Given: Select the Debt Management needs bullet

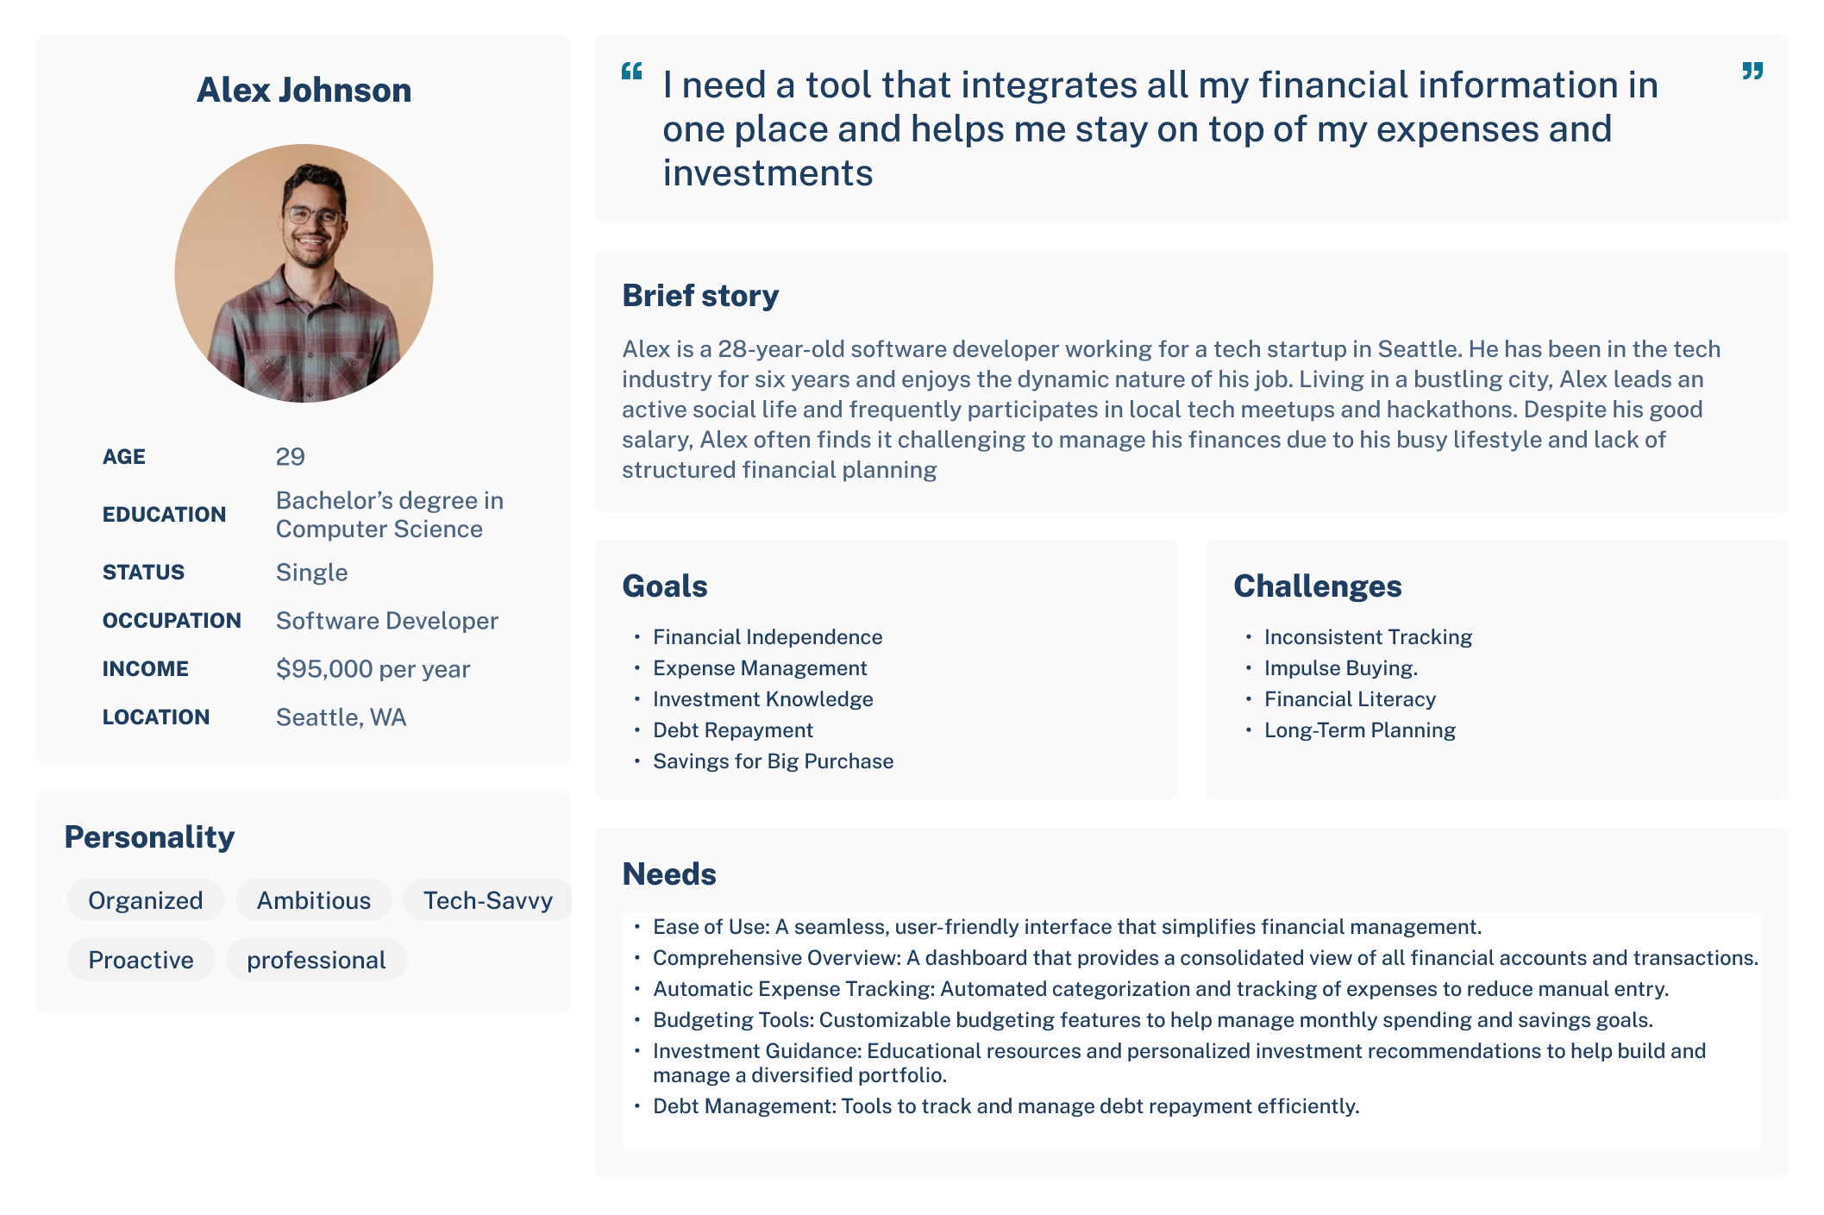Looking at the screenshot, I should (x=1006, y=1106).
